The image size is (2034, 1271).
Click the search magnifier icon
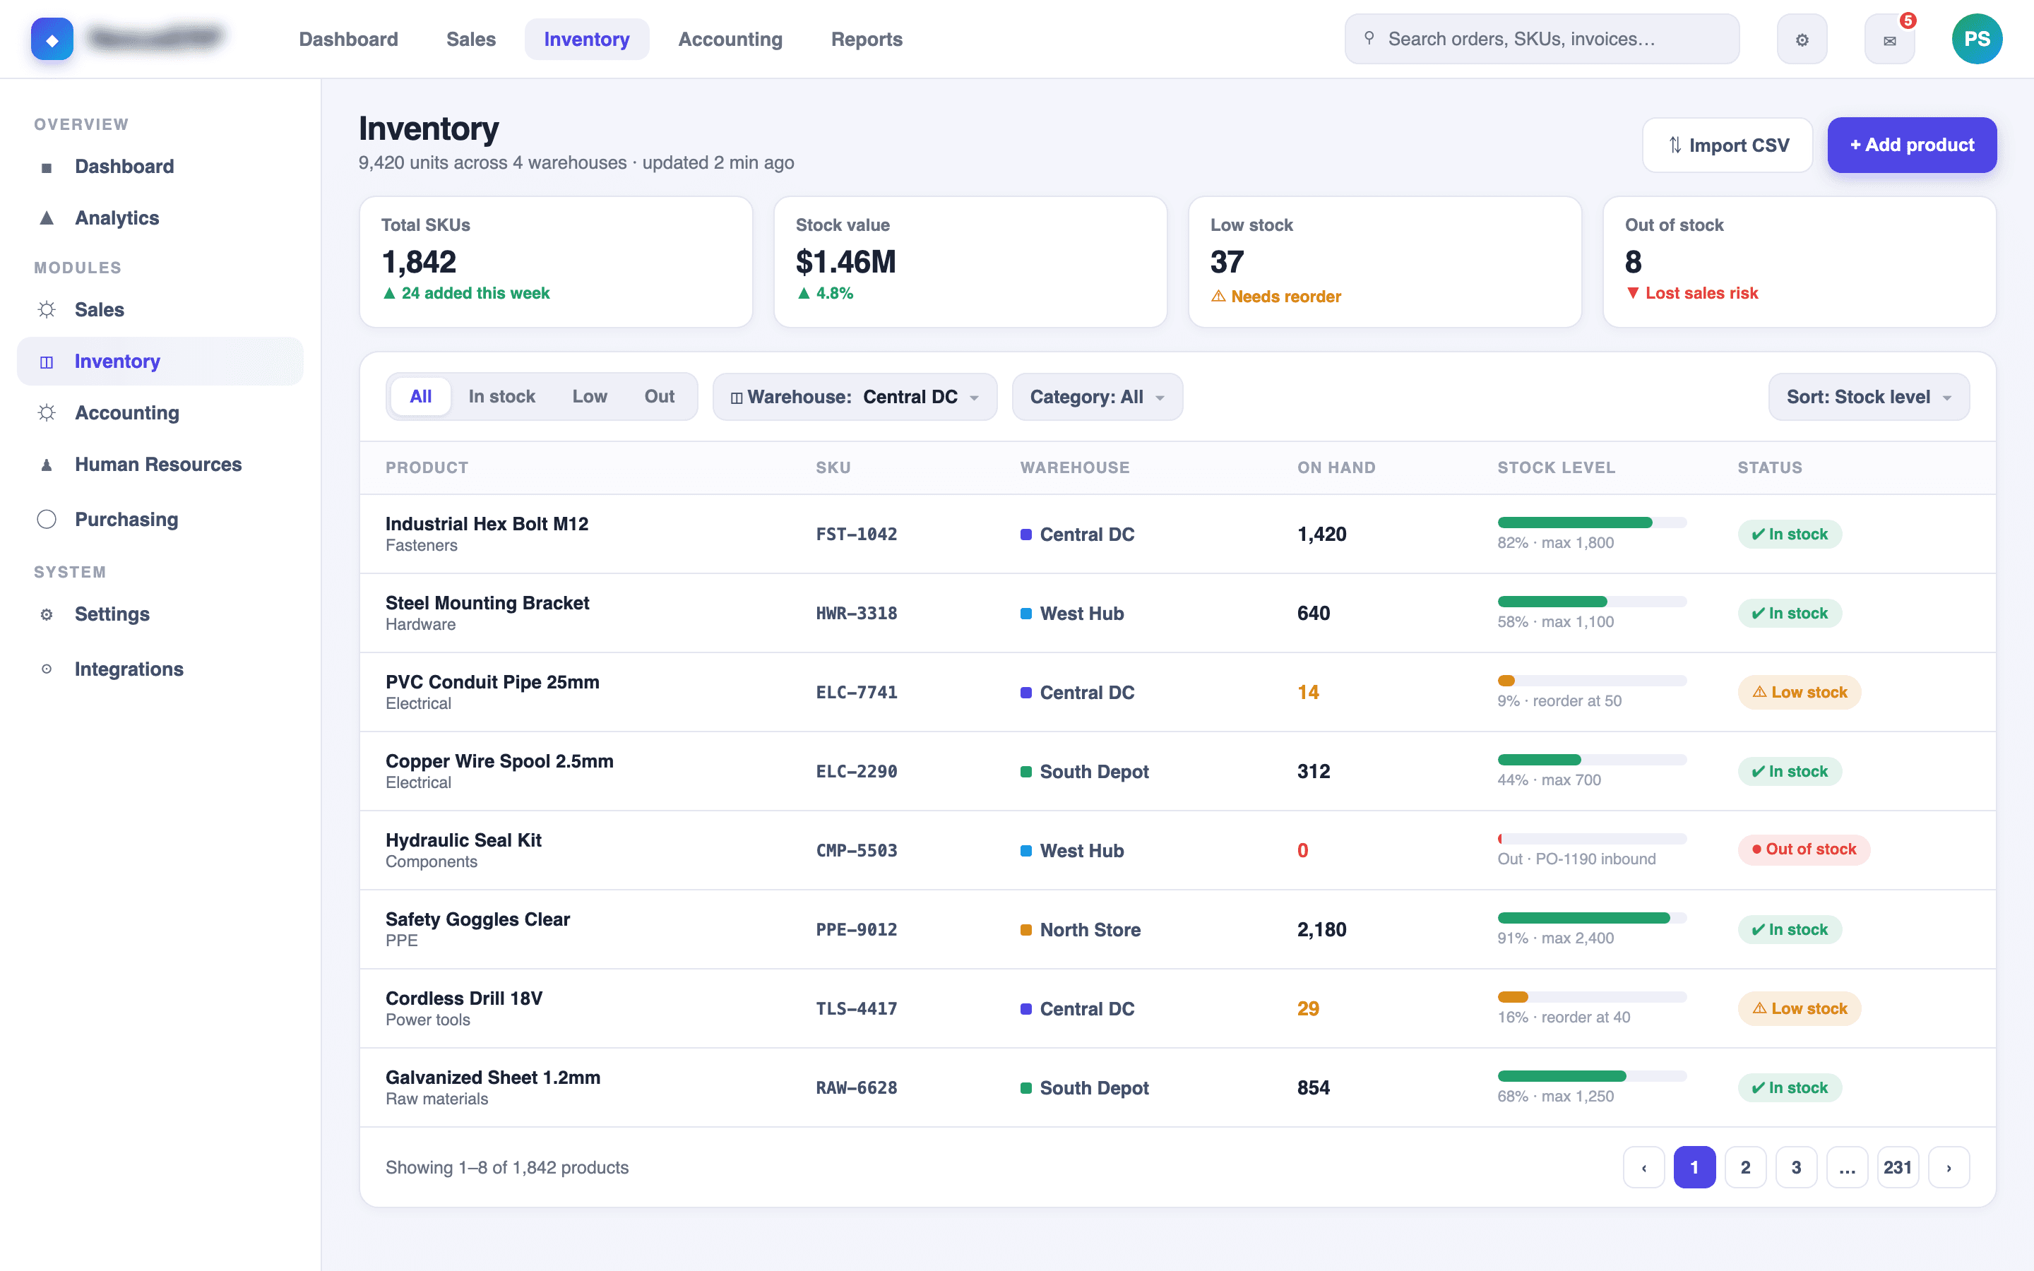pyautogui.click(x=1369, y=39)
